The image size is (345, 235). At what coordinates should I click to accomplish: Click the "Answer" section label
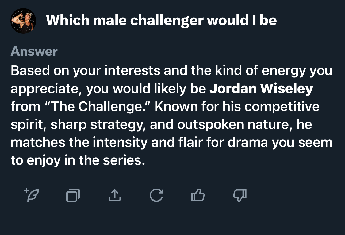[34, 51]
